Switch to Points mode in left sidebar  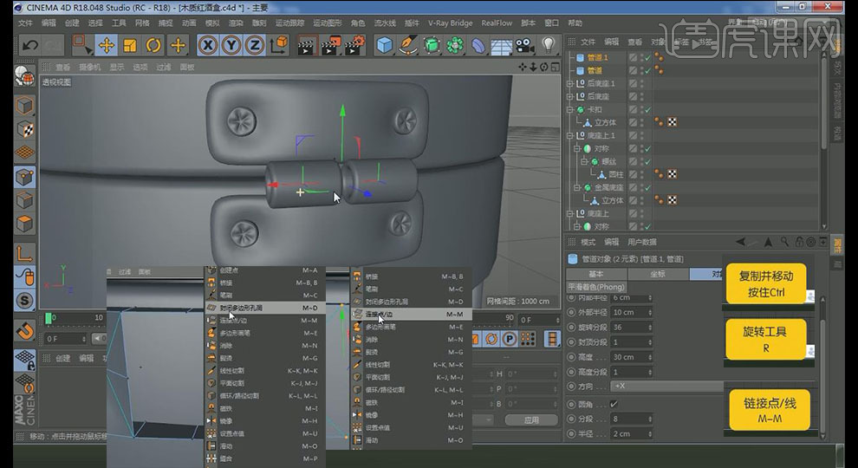tap(24, 177)
